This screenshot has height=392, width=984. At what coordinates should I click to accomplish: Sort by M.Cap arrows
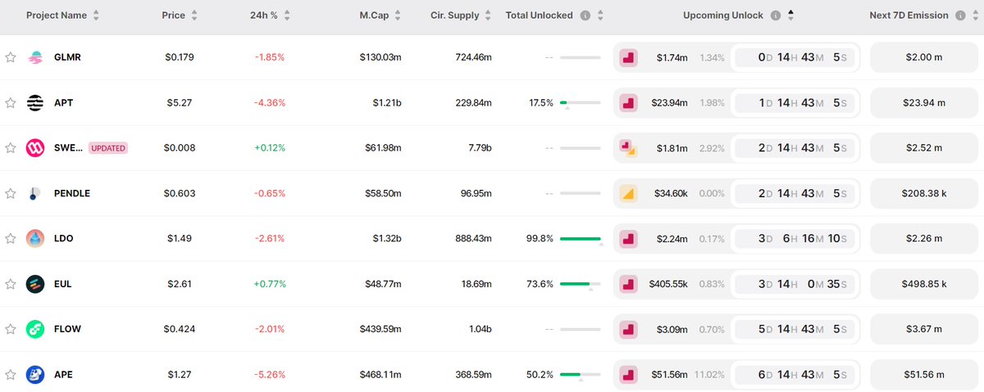tap(398, 16)
